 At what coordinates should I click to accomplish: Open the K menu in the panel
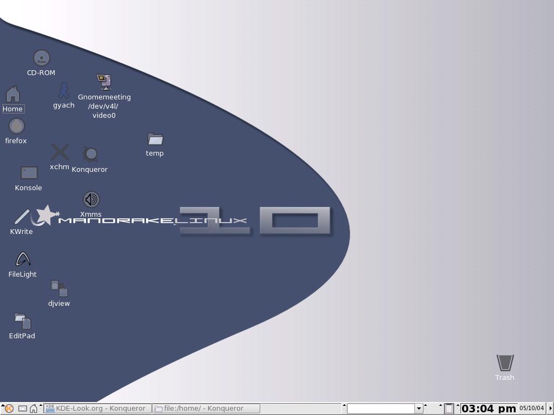(x=9, y=409)
